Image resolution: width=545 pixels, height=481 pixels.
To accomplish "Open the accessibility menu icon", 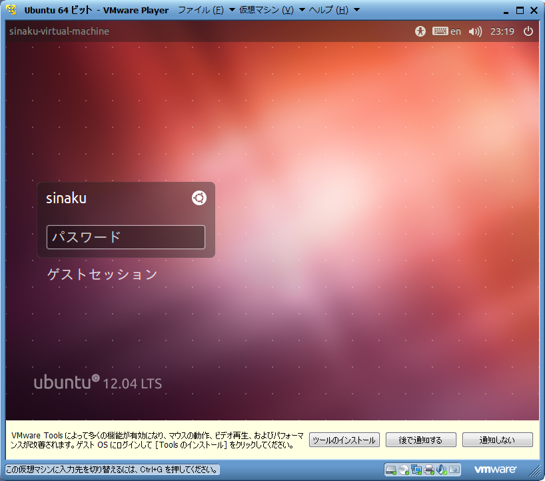I will pos(420,31).
